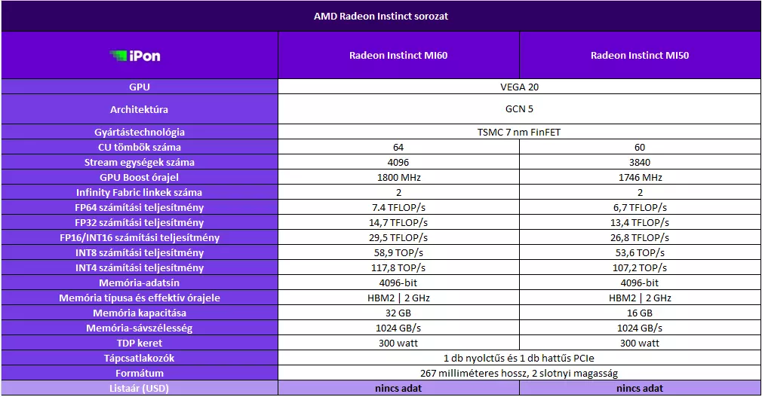Select the AMD Radeon Instinct sorozat title

[x=381, y=16]
